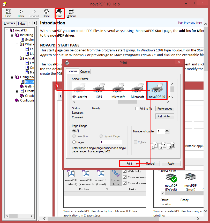Click Cancel in the Print dialog
The width and height of the screenshot is (210, 223).
pos(150,164)
